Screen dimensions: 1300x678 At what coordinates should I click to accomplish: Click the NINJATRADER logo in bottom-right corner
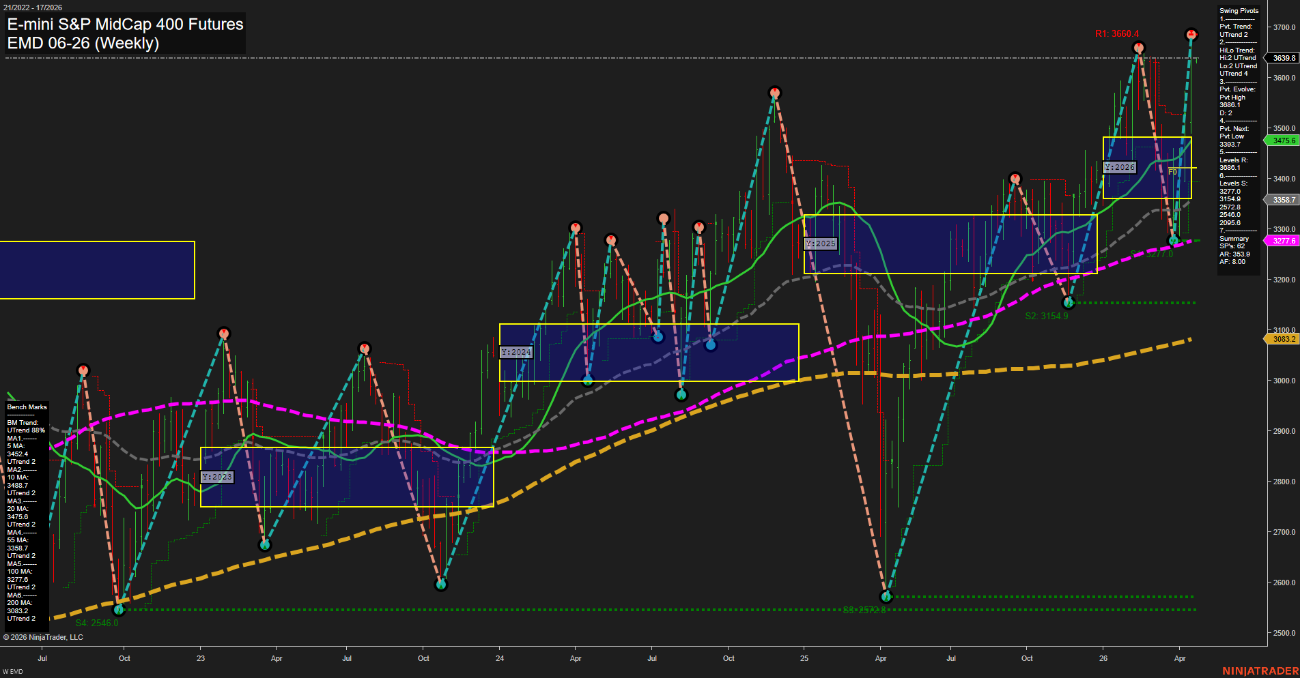point(1260,670)
